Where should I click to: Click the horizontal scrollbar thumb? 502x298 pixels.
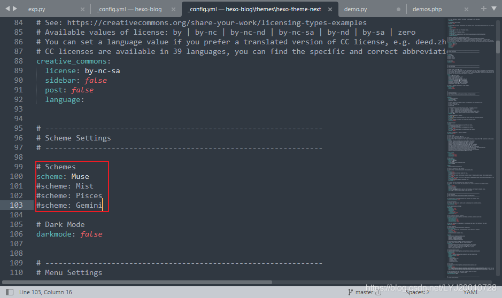pos(137,283)
